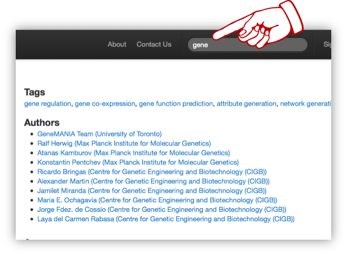This screenshot has height=256, width=347.
Task: Select Jorge Fdez. de Cossio author
Action: 161,210
